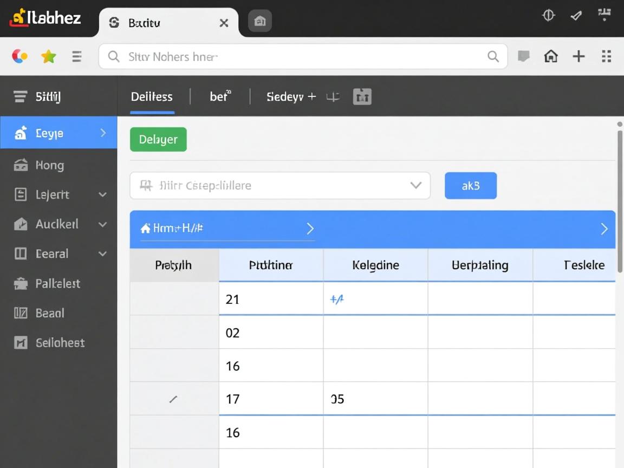Click the Hong sidebar icon
This screenshot has height=468, width=624.
(21, 165)
